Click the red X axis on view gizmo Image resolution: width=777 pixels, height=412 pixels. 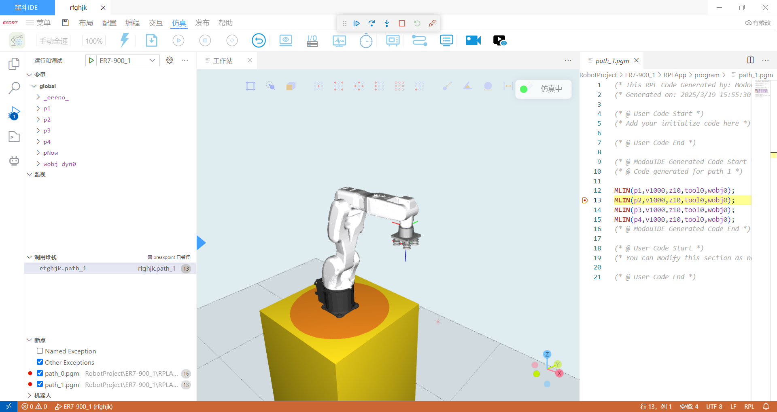tap(559, 373)
